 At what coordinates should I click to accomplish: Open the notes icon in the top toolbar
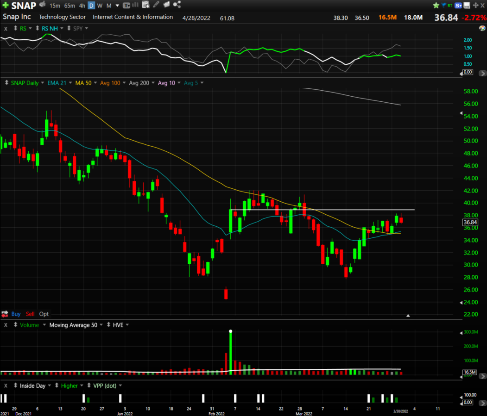166,4
